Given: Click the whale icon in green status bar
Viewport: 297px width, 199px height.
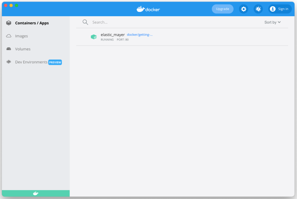Looking at the screenshot, I should click(35, 193).
